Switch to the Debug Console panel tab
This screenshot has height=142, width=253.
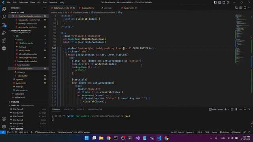point(95,110)
